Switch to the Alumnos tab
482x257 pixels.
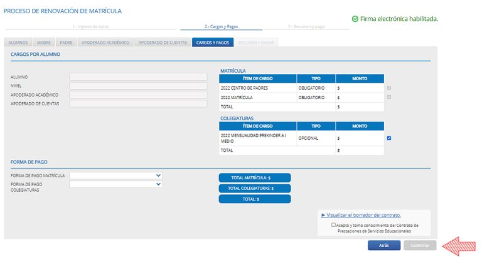[18, 43]
